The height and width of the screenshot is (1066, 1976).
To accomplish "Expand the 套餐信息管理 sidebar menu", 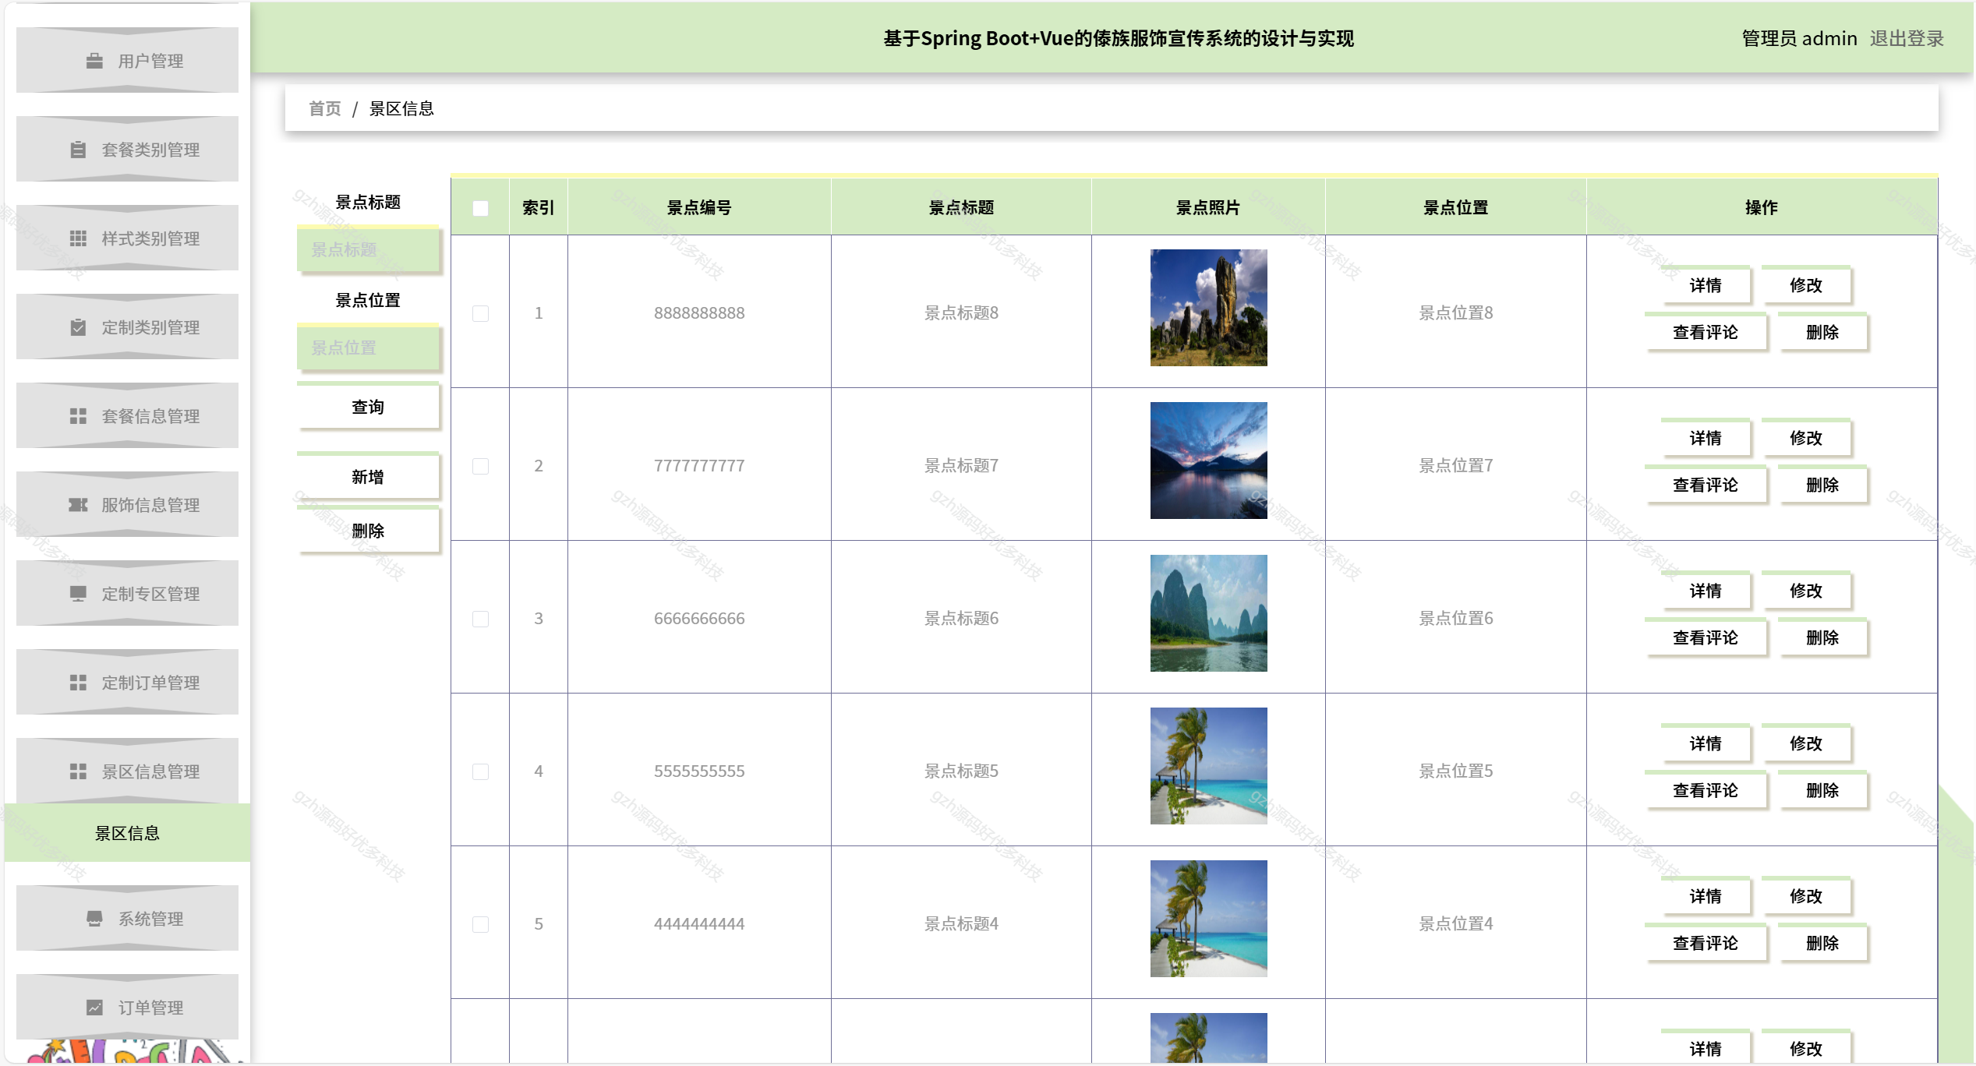I will [127, 416].
